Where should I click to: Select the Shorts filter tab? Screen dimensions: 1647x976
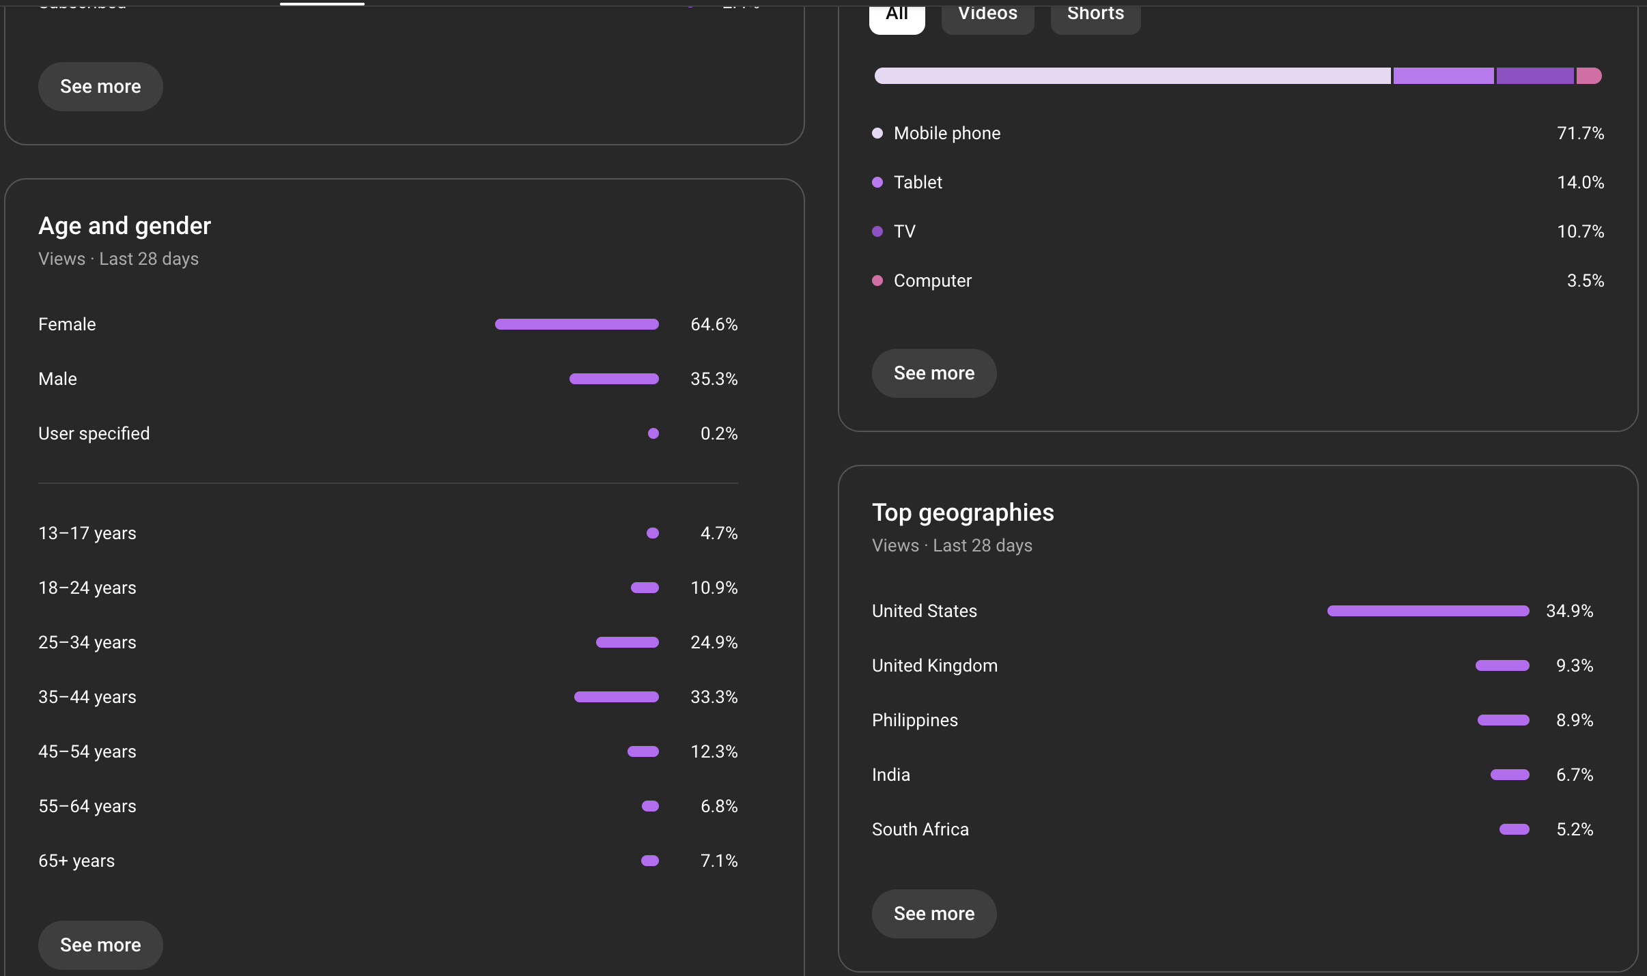pyautogui.click(x=1095, y=15)
